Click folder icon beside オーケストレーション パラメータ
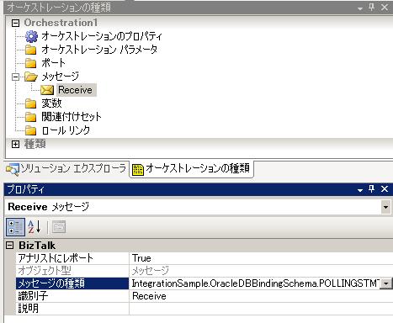 click(x=31, y=50)
